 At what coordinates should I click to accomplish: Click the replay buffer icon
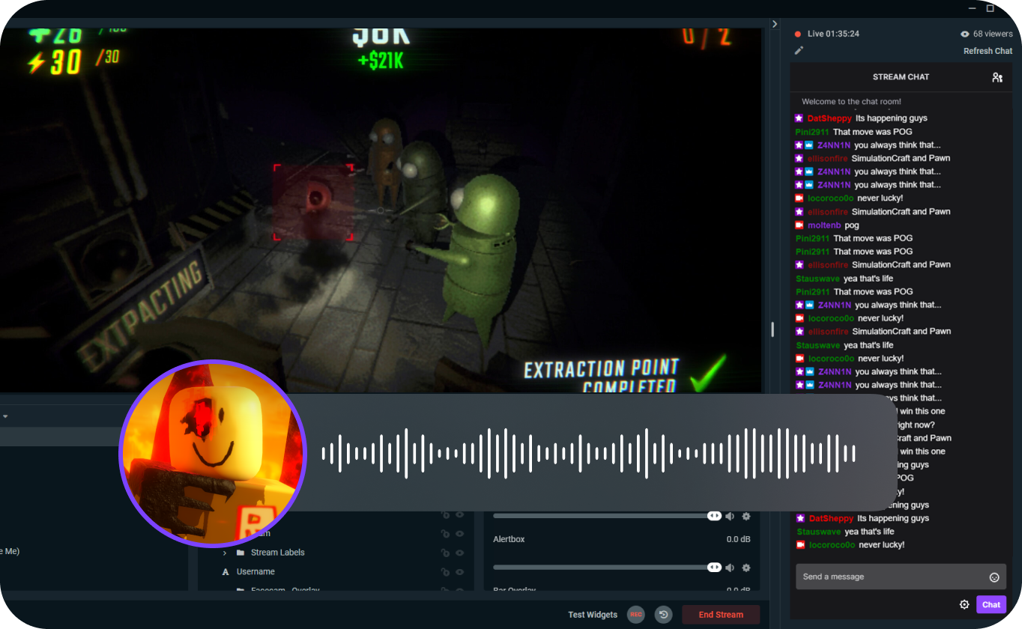pyautogui.click(x=663, y=615)
